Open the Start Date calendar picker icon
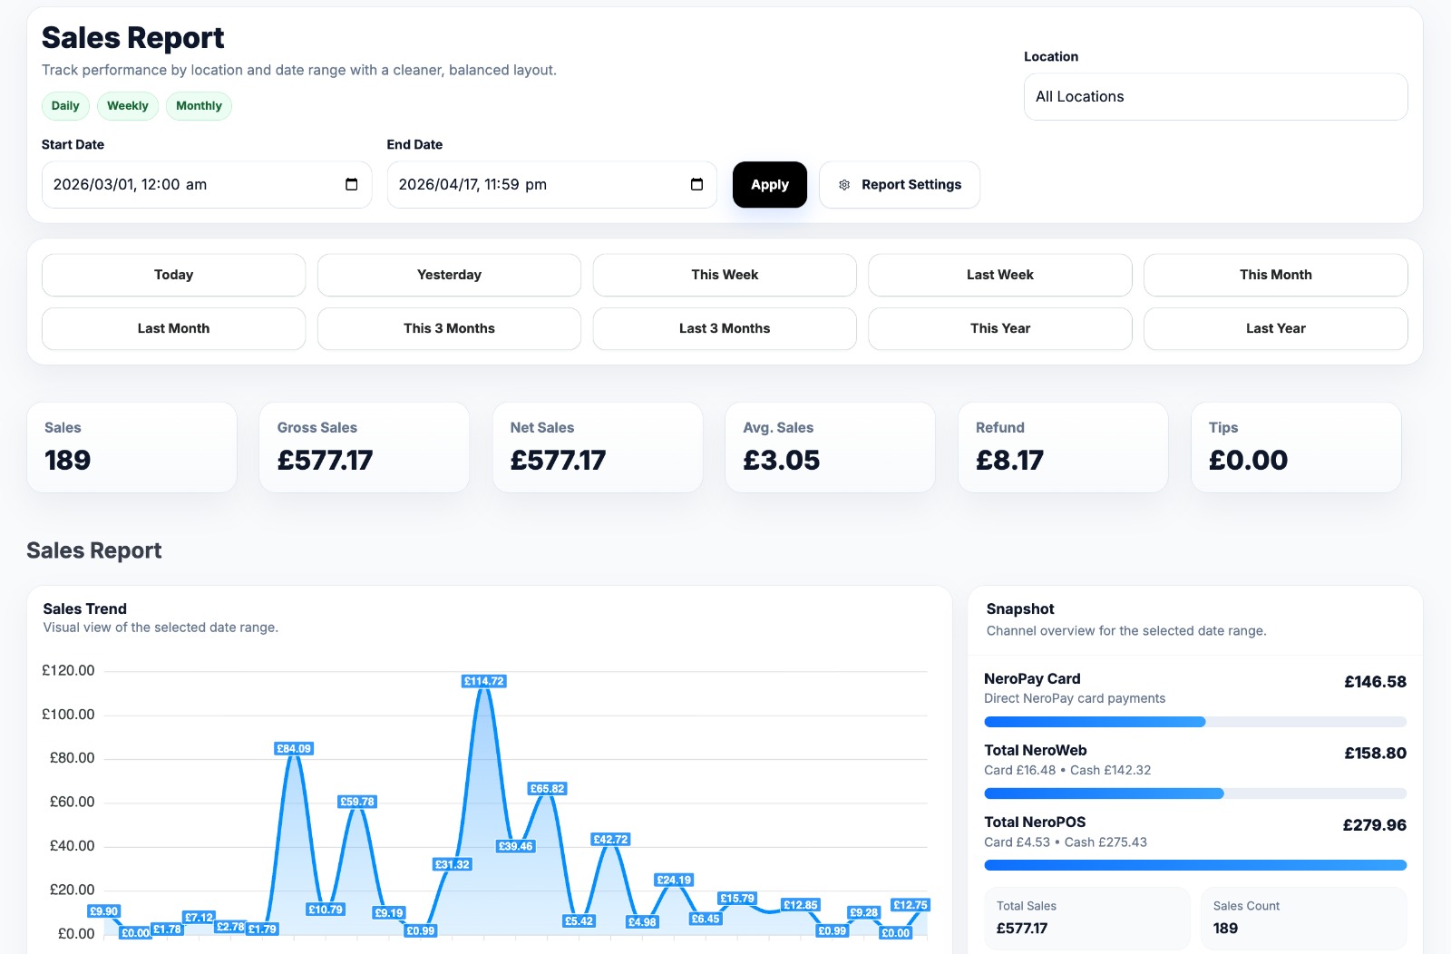 tap(352, 185)
